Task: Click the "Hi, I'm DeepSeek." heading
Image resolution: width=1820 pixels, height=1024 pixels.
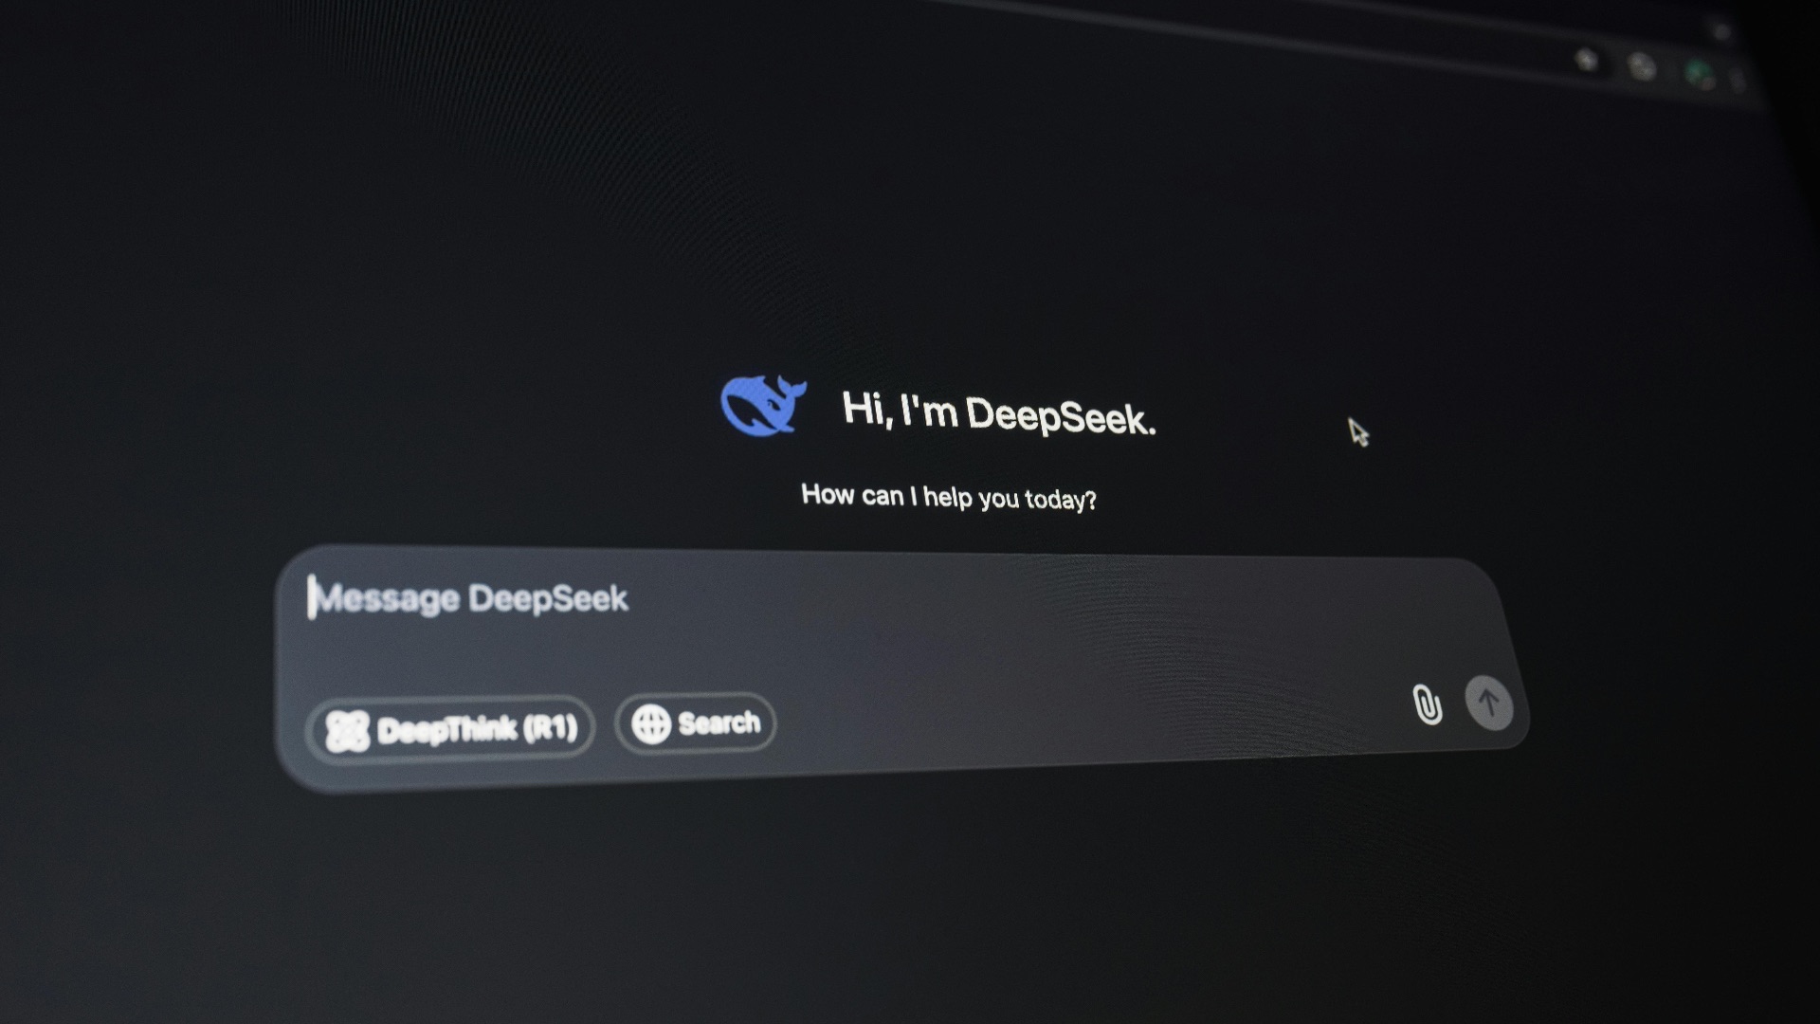Action: pos(998,413)
